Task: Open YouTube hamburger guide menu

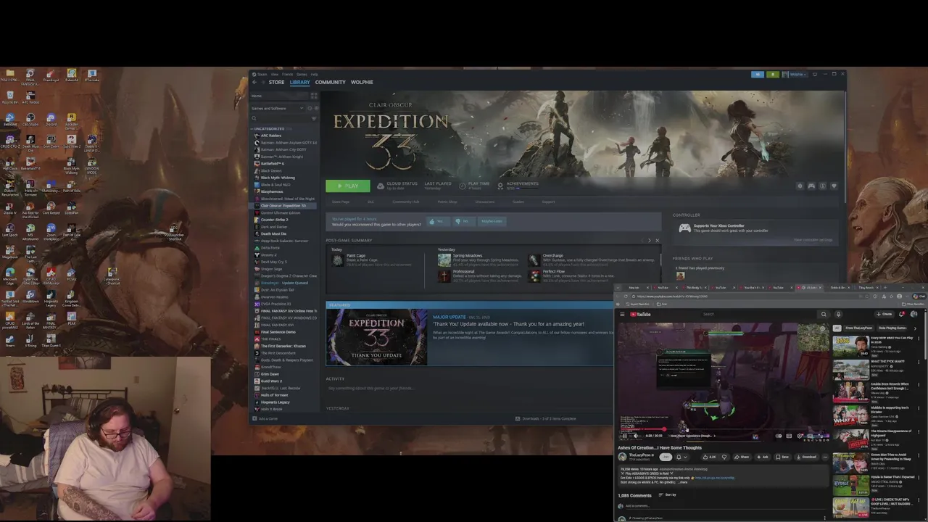Action: tap(622, 314)
